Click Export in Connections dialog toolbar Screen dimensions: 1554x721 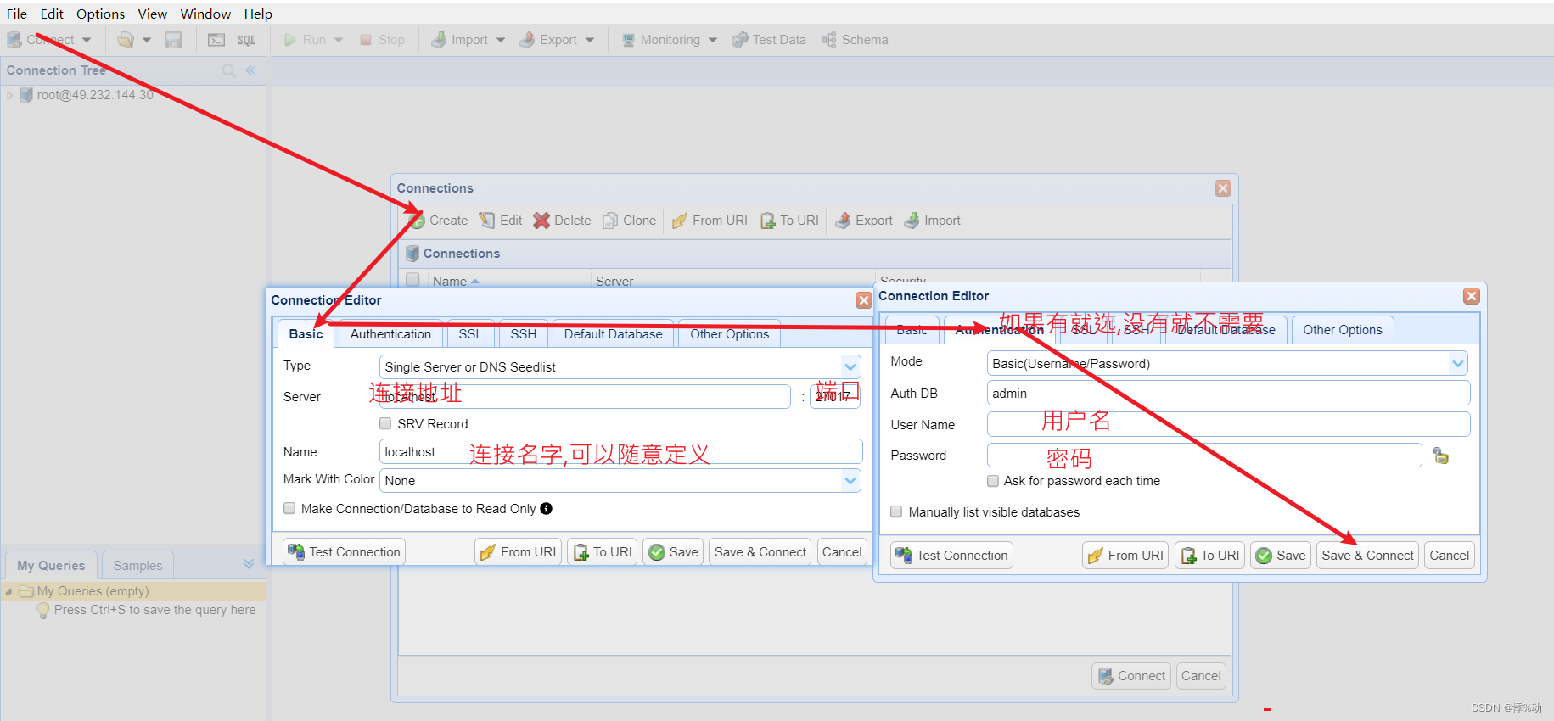click(864, 221)
